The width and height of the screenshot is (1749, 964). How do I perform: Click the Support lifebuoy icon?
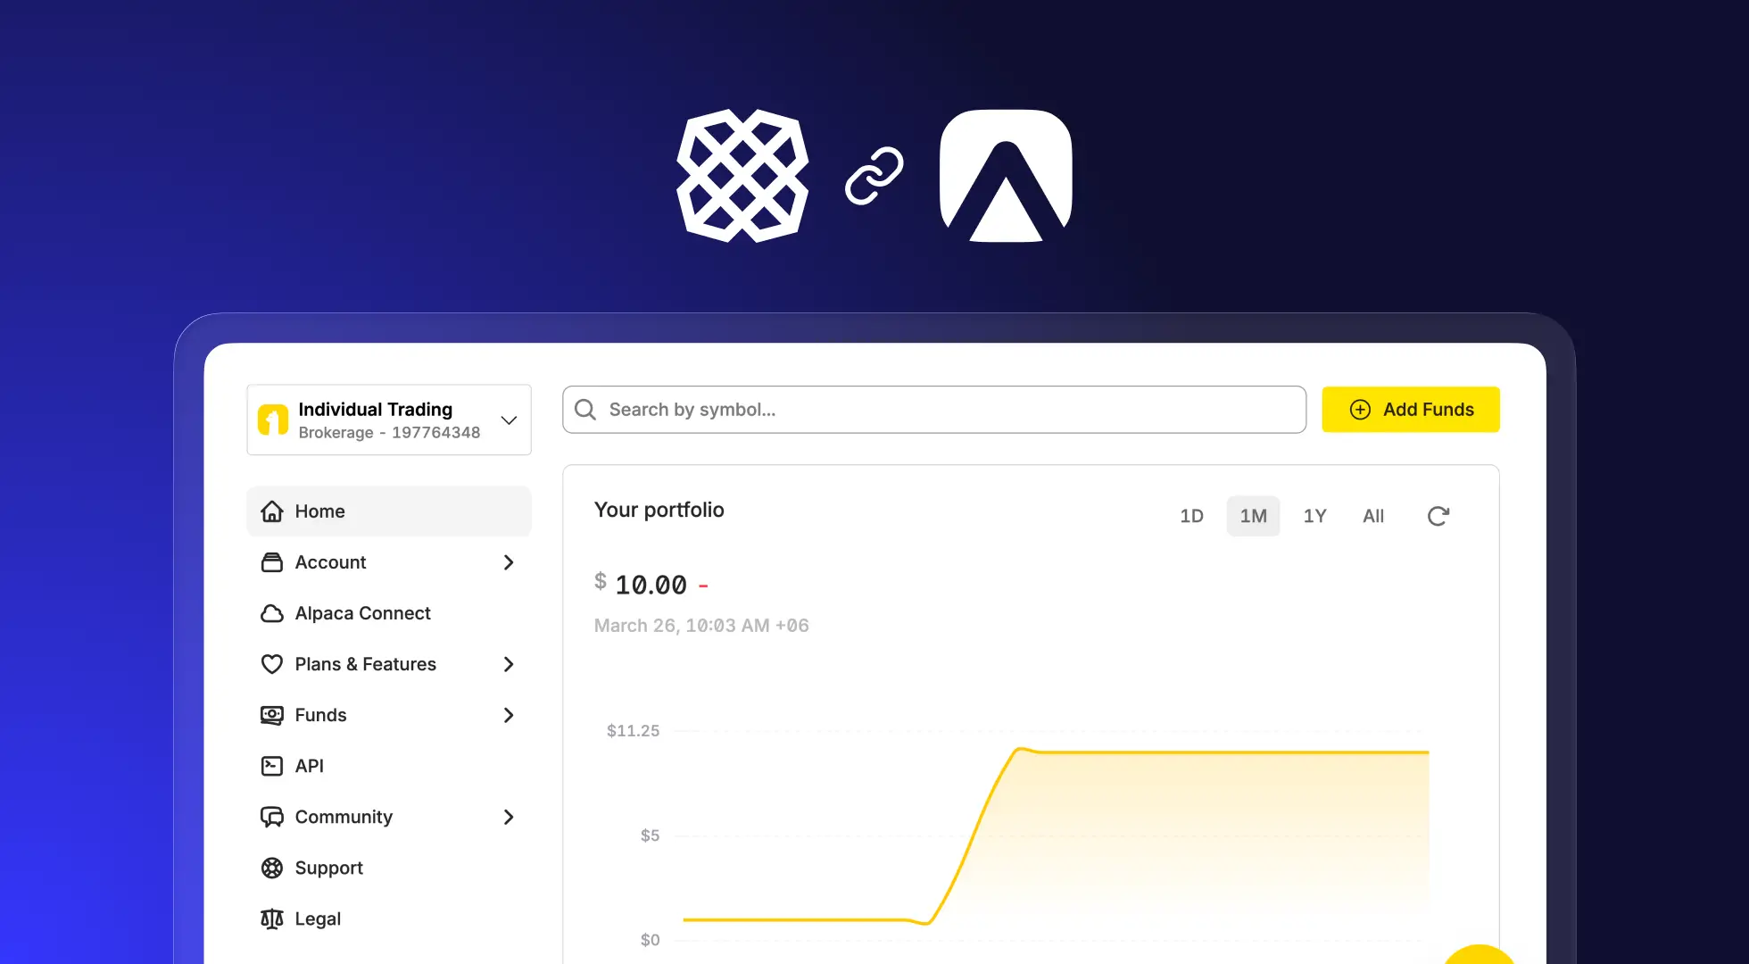[x=272, y=868]
